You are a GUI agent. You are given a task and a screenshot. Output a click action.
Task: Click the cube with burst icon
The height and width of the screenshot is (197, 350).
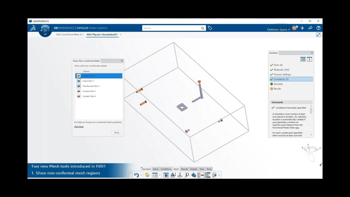(214, 175)
